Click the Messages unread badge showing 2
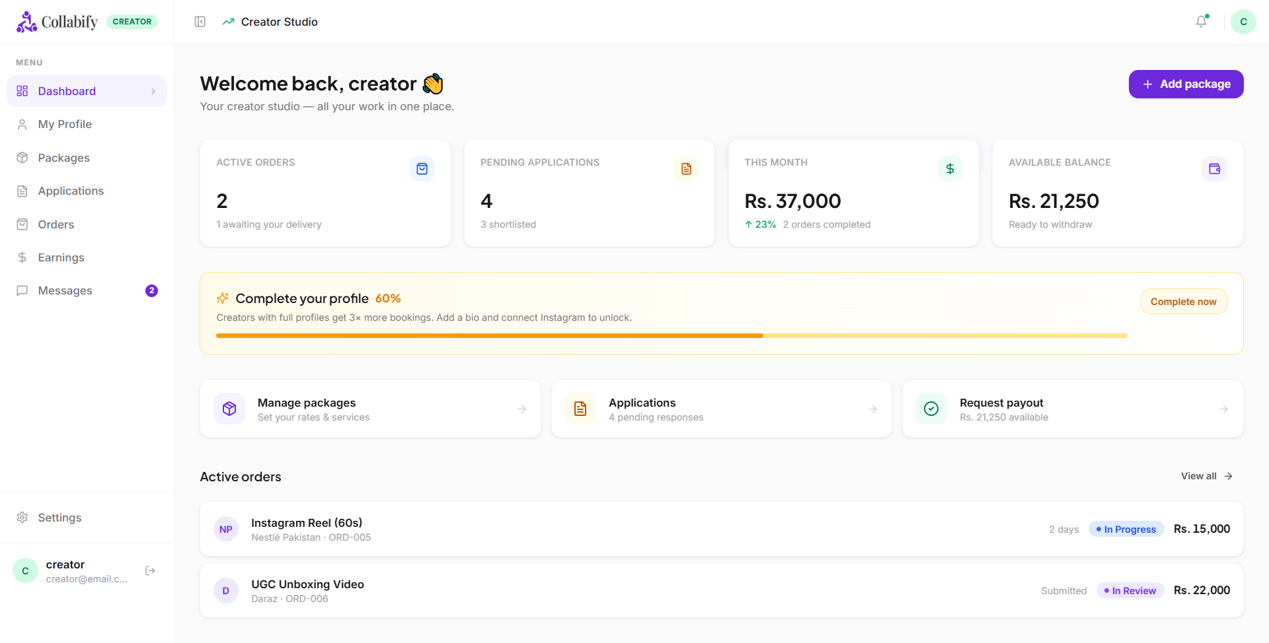 click(151, 290)
